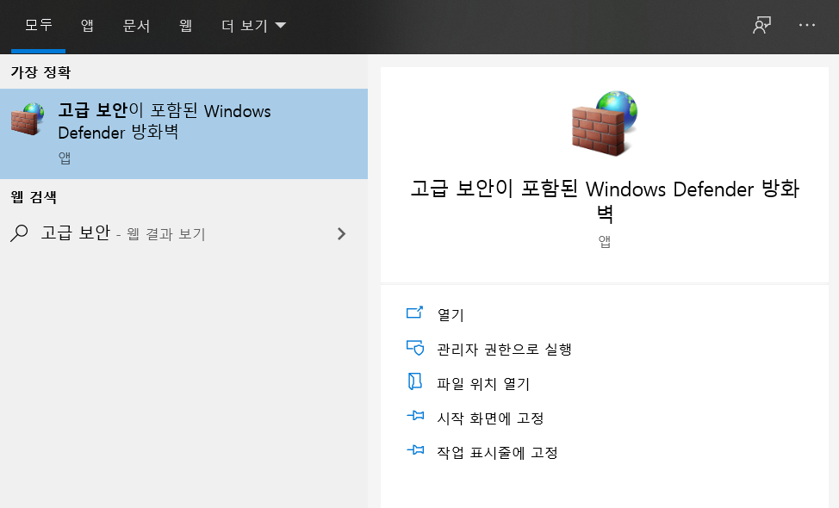Viewport: 839px width, 508px height.
Task: Expand the 고급 보안 web result chevron
Action: click(x=341, y=233)
